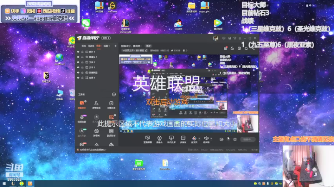Open the gear settings in 直播伴侣

pos(235,139)
